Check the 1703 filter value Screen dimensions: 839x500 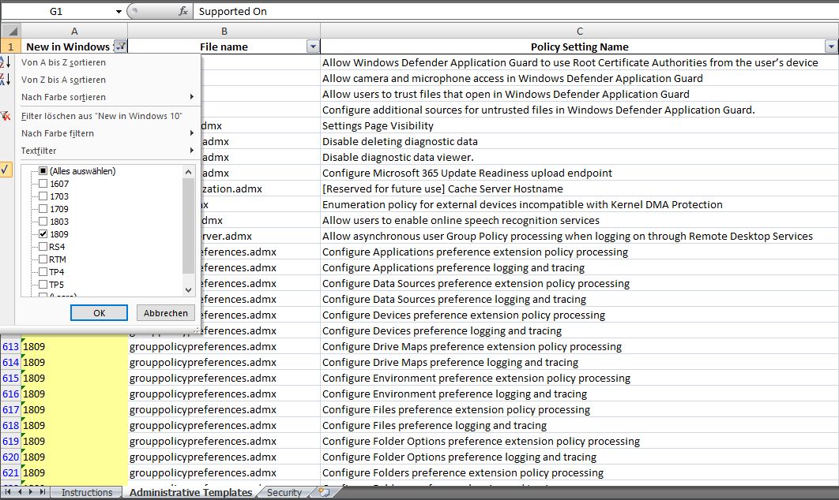click(x=43, y=196)
